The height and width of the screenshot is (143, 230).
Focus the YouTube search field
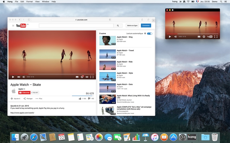76,25
